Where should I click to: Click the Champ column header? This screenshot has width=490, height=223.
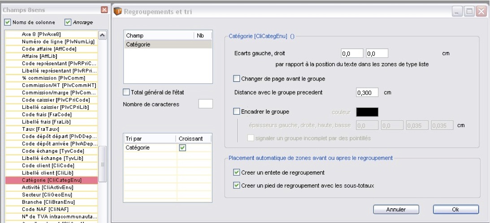click(159, 36)
